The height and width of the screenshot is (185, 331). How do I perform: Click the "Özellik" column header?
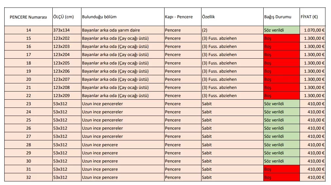[208, 17]
